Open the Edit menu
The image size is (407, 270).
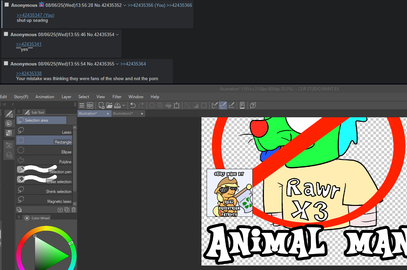[3, 97]
